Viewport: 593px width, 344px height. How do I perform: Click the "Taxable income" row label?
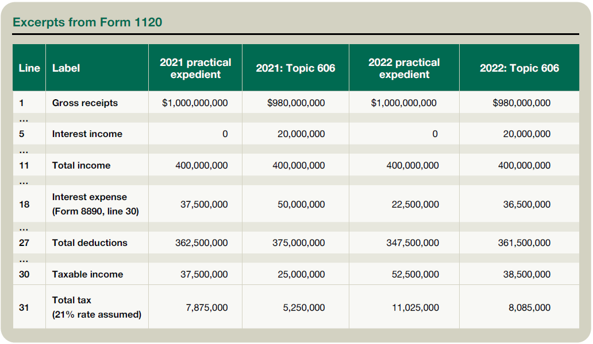point(87,275)
